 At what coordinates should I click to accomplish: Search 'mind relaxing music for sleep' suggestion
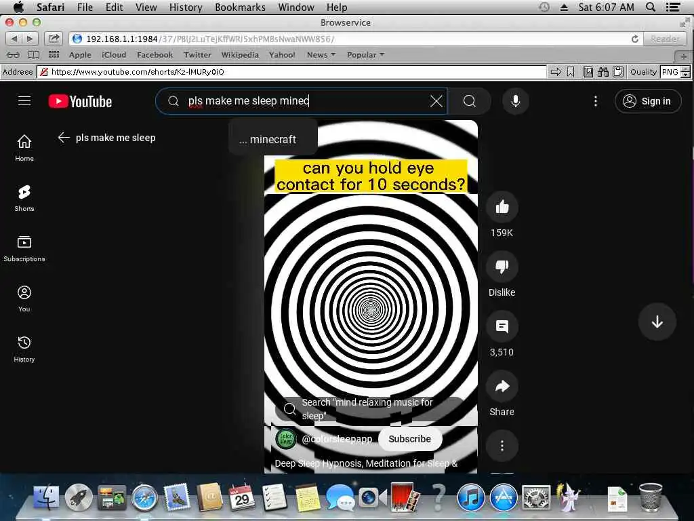[x=369, y=409]
